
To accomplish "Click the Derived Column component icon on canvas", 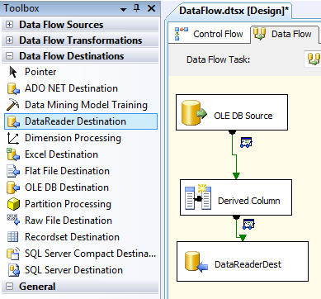I will (198, 197).
